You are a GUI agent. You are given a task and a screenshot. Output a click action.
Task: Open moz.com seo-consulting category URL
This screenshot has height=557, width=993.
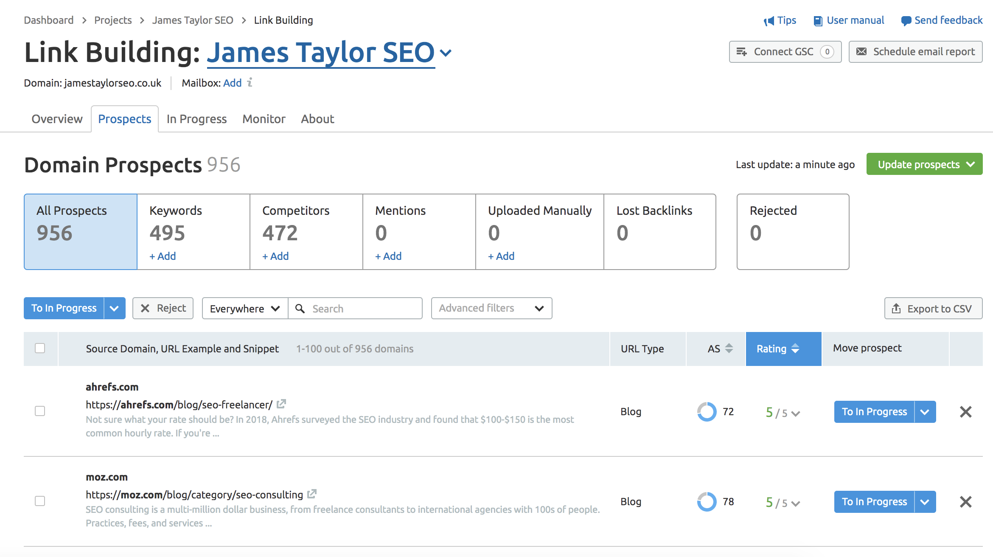pos(194,495)
